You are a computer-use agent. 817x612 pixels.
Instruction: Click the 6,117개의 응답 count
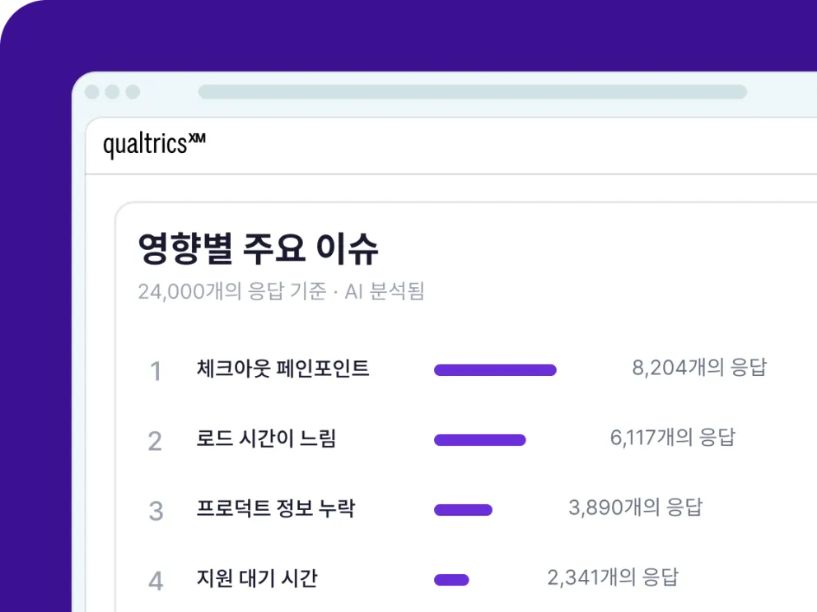(673, 437)
